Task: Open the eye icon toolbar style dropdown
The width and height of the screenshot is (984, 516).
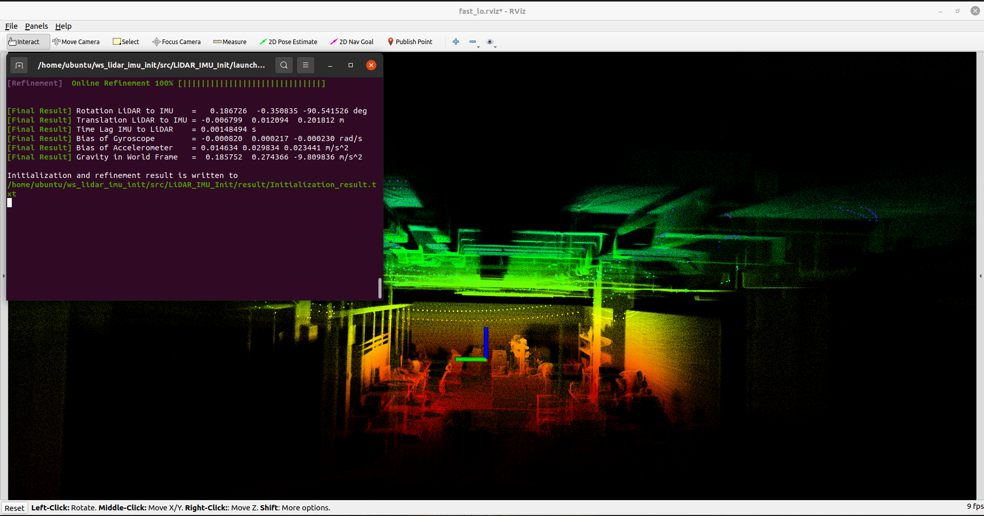Action: (491, 43)
